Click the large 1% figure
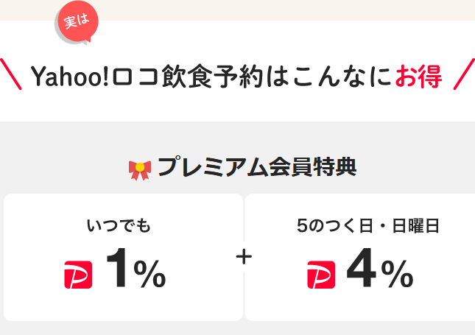The image size is (475, 335). tap(136, 268)
